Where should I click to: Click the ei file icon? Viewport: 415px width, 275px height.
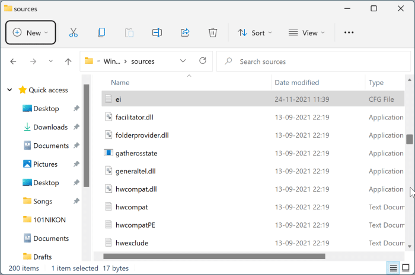click(x=108, y=99)
